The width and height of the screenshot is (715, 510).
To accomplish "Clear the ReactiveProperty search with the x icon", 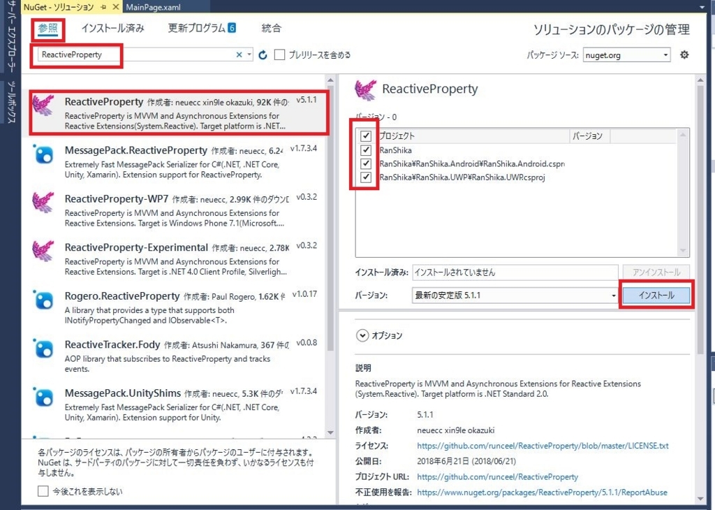I will (238, 54).
